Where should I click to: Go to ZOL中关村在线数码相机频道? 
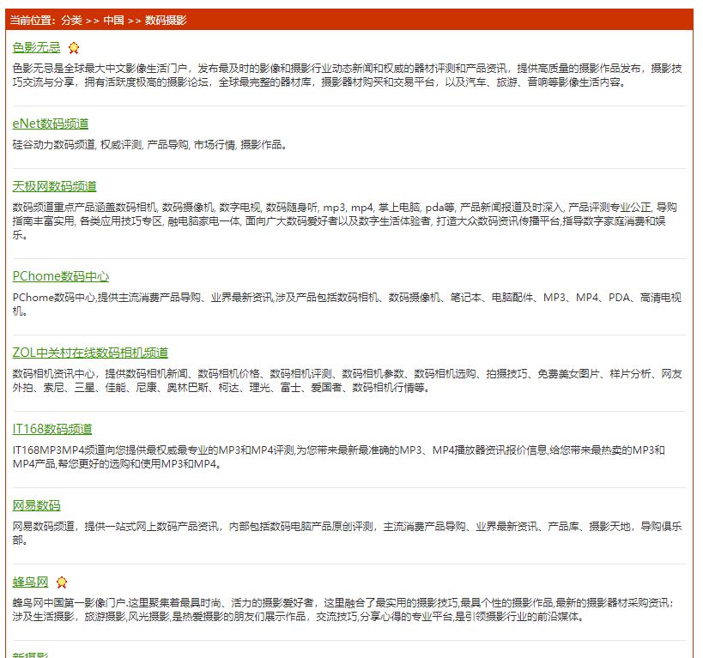[x=90, y=353]
